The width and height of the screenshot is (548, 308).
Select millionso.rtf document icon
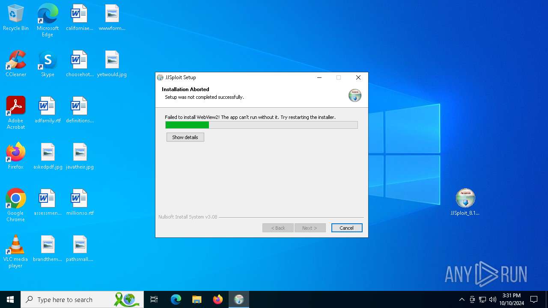(x=80, y=202)
